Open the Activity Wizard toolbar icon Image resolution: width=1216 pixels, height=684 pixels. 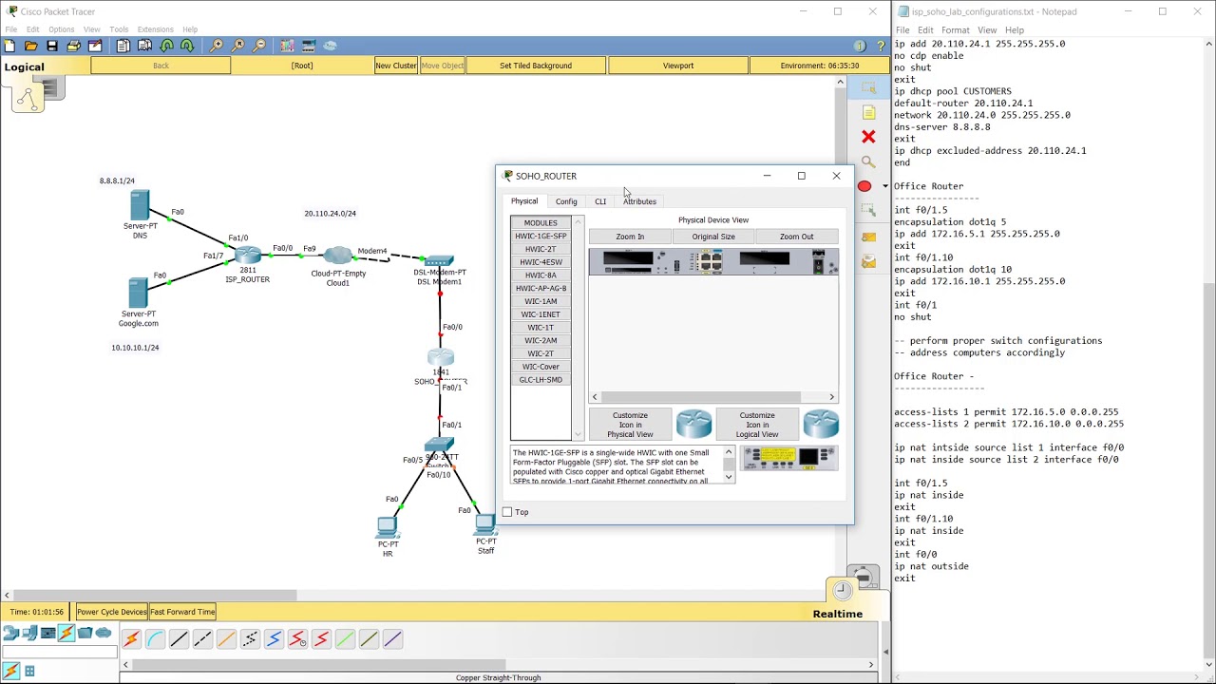click(x=95, y=46)
